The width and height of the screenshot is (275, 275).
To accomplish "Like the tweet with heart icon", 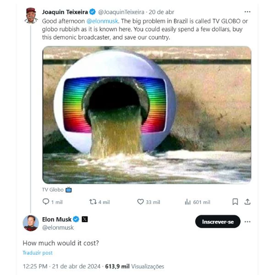I will tap(141, 202).
